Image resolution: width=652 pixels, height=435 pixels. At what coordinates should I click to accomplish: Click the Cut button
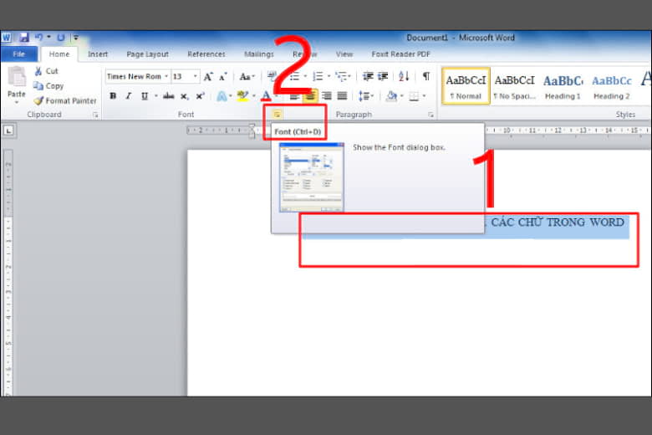point(46,71)
